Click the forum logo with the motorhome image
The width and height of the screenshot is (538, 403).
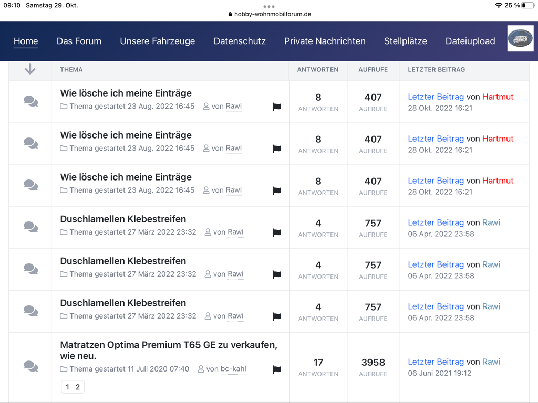(x=520, y=38)
